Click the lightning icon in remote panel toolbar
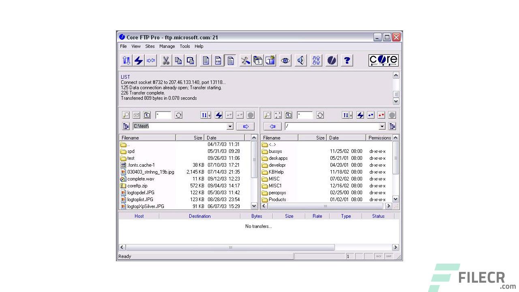Viewport: 519px width, 292px height. 360,115
